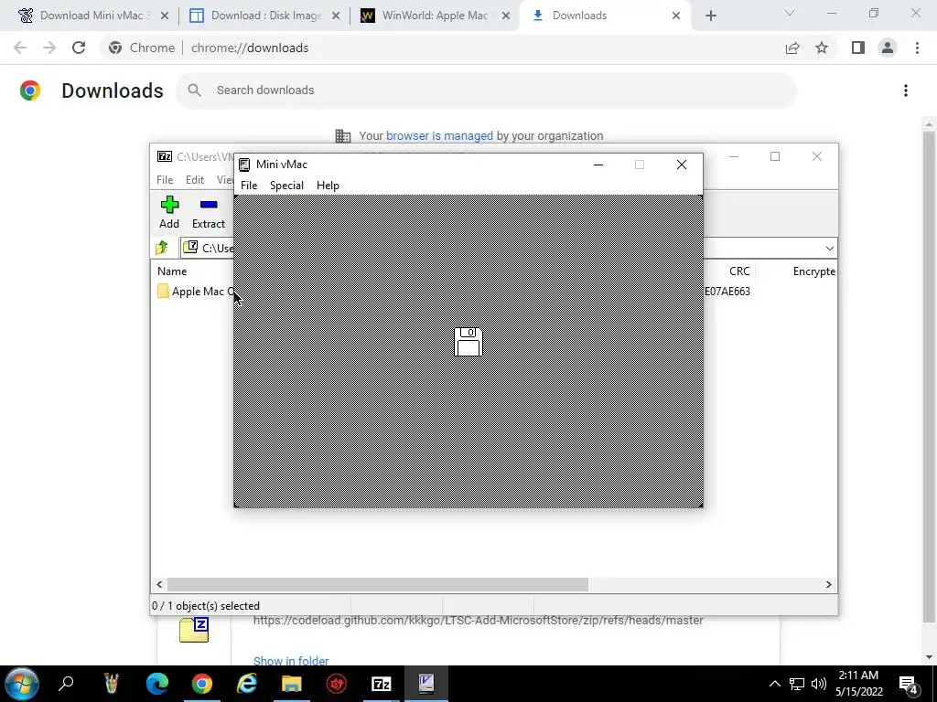Click the green Add button in 7-Zip
Viewport: 937px width, 702px height.
[169, 212]
